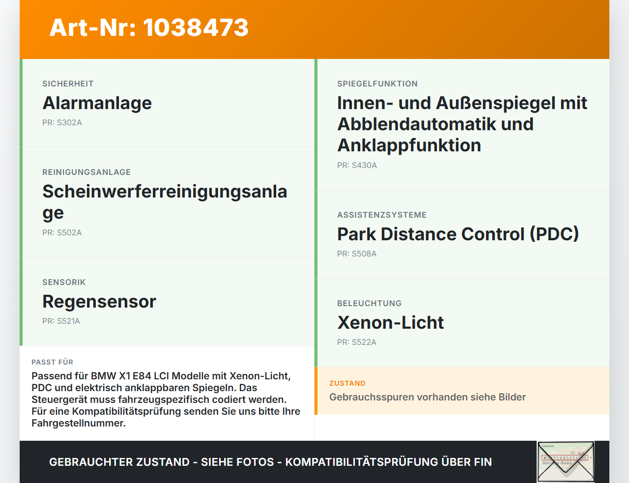Select the Innen- und Außenspiegel feature title
Screen dimensions: 629x483
[462, 124]
